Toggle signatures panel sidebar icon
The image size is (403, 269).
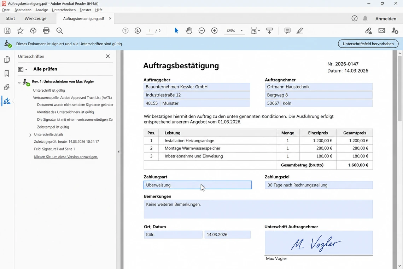click(7, 101)
